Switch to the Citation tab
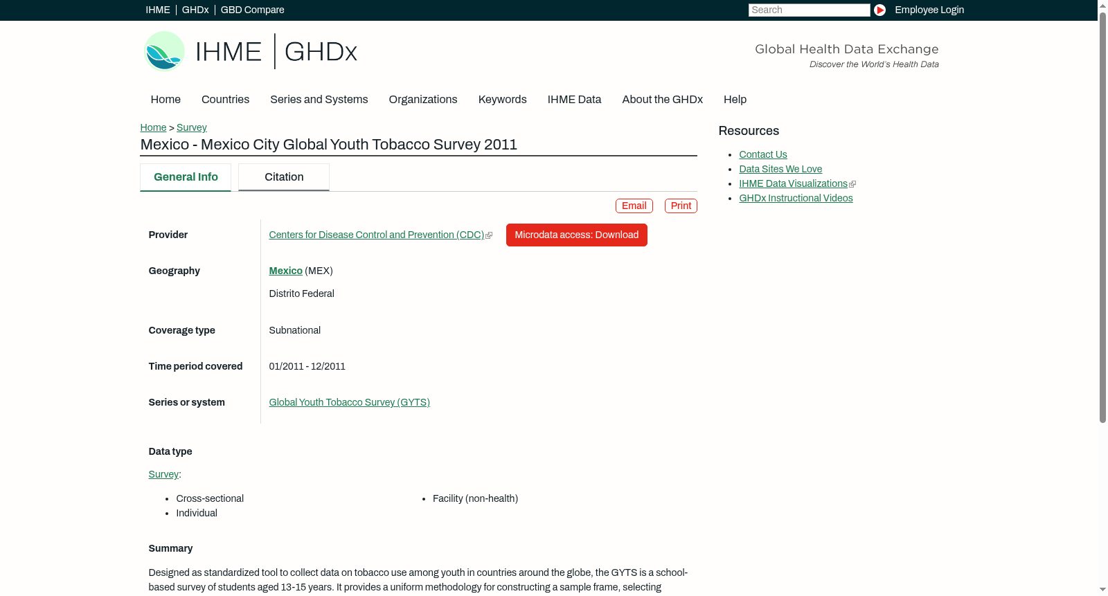The width and height of the screenshot is (1108, 596). pos(284,177)
